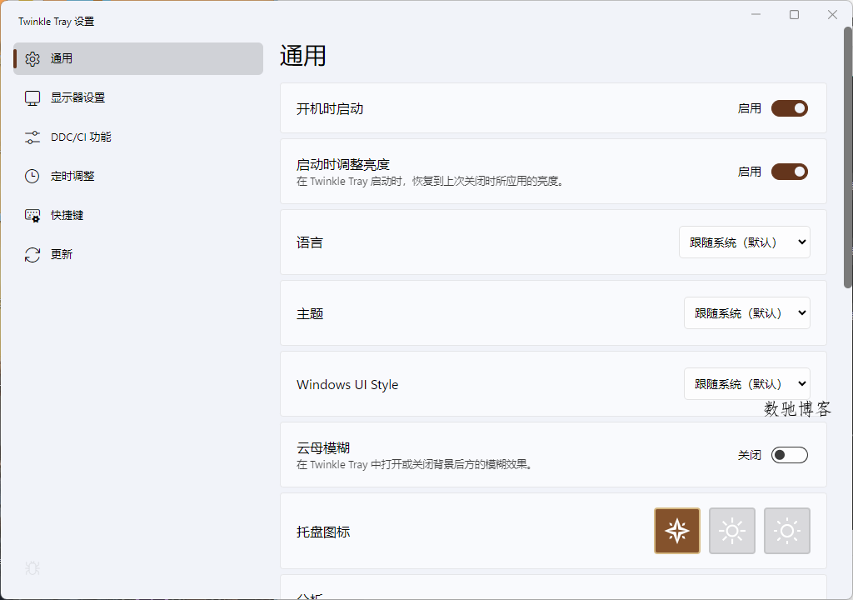853x600 pixels.
Task: Click the 语言 setting label
Action: click(310, 242)
